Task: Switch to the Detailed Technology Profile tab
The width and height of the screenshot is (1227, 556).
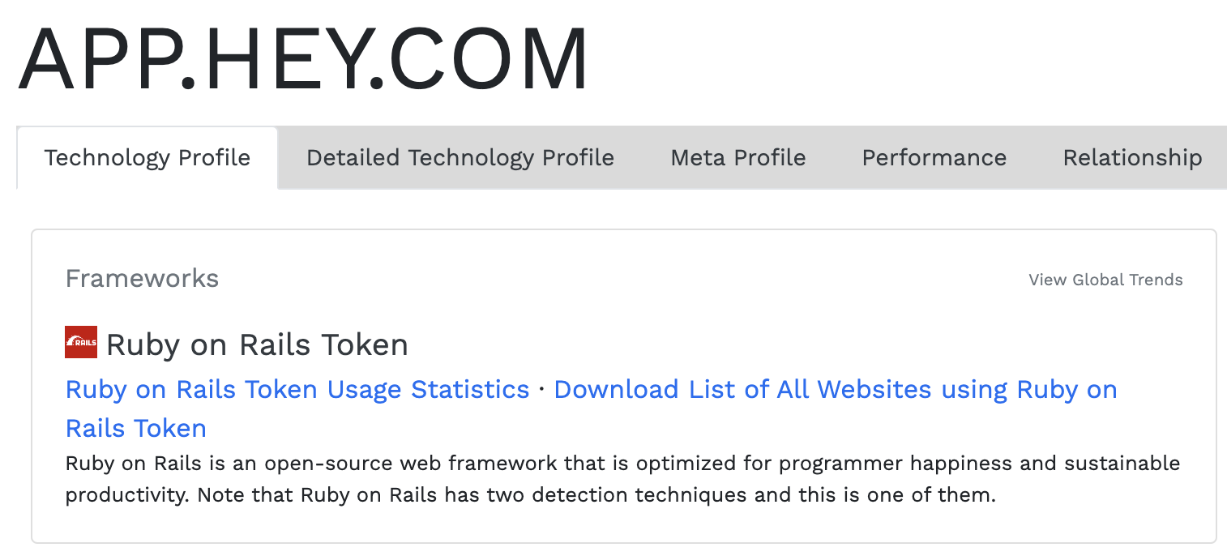Action: point(460,158)
